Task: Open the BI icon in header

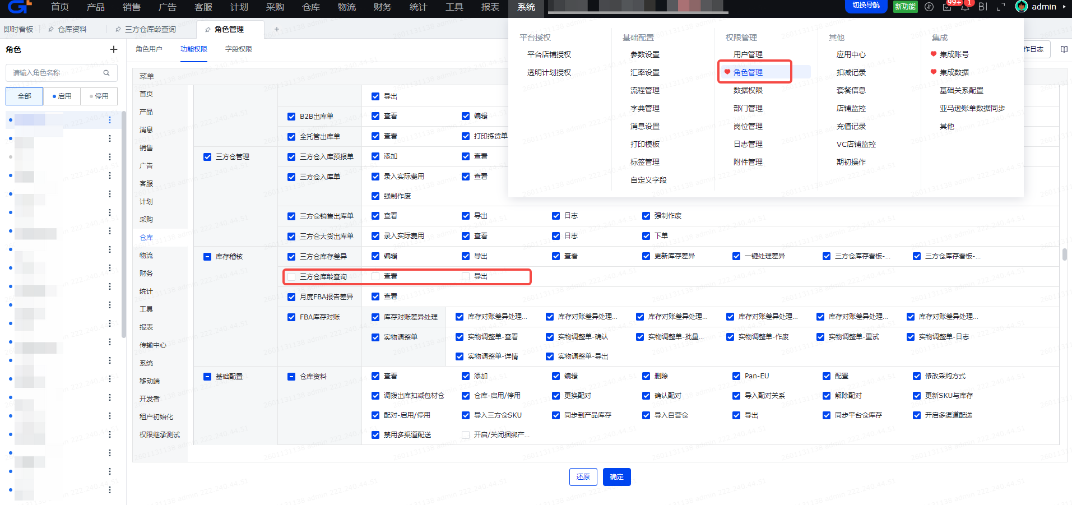Action: coord(983,7)
